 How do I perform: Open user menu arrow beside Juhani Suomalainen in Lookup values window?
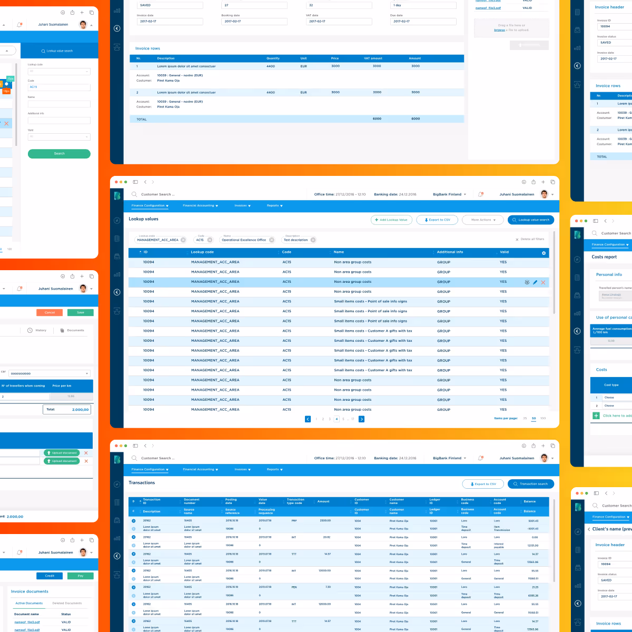pyautogui.click(x=552, y=195)
